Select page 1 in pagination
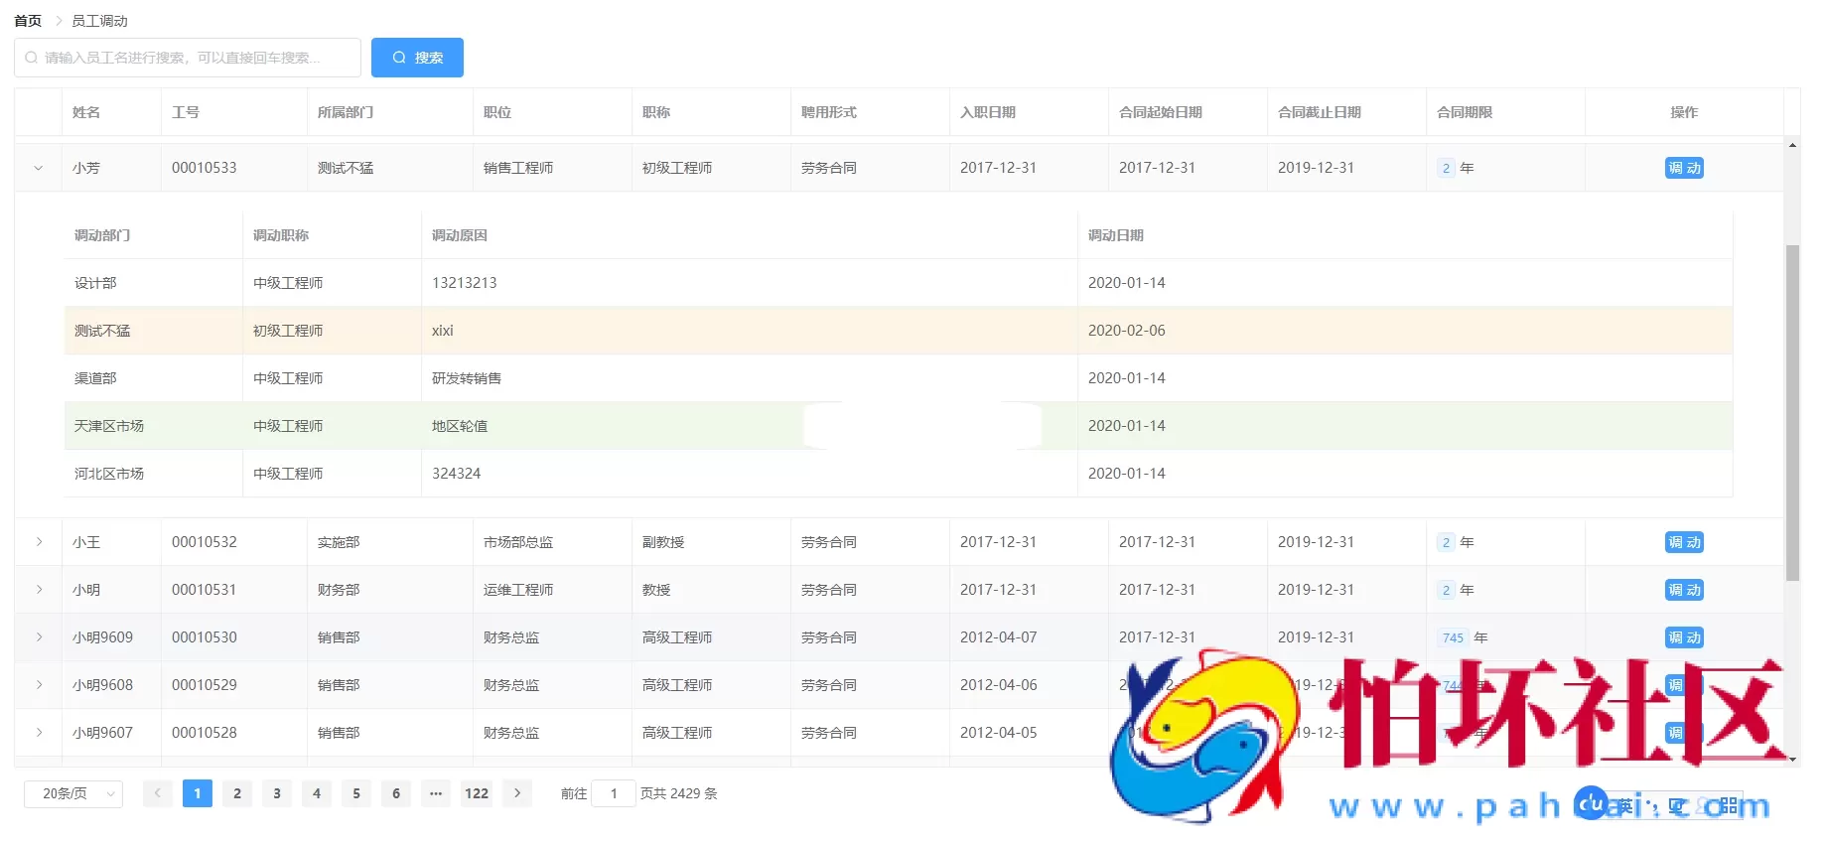1825x845 pixels. click(x=198, y=793)
